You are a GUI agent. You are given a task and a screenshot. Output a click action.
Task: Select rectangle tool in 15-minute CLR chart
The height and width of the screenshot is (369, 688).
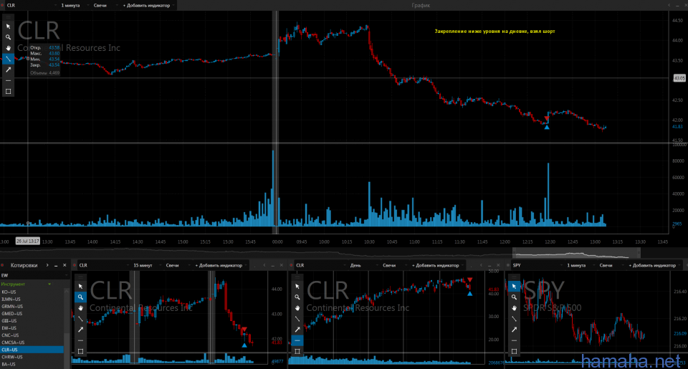pos(80,352)
